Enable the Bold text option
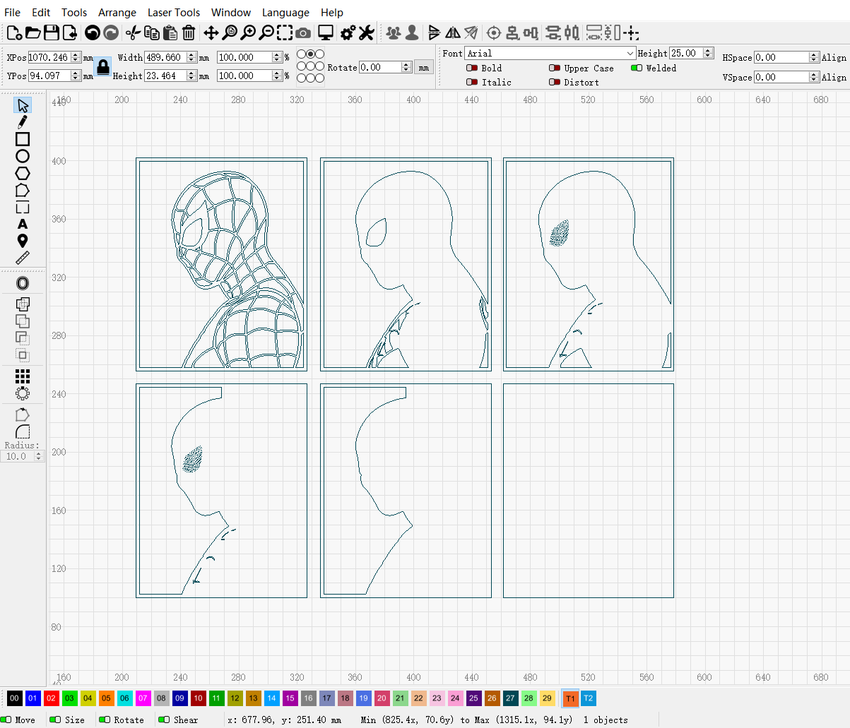Image resolution: width=850 pixels, height=728 pixels. pos(471,68)
